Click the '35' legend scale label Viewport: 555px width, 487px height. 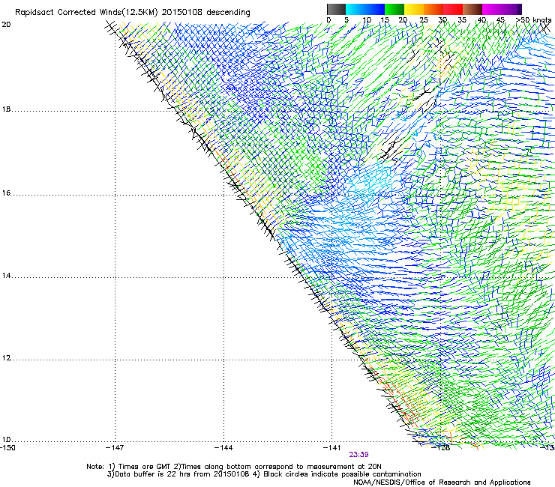pos(462,20)
